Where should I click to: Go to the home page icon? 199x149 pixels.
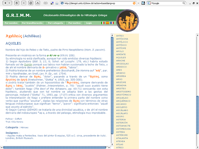click(x=31, y=3)
